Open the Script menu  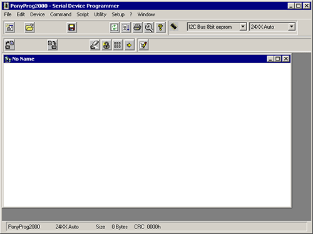click(x=83, y=14)
